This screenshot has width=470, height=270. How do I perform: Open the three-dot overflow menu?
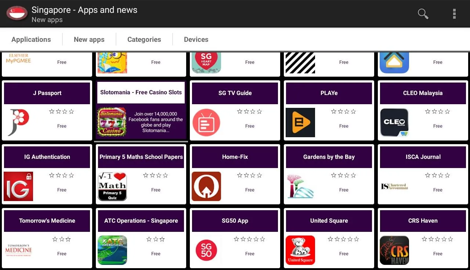pos(454,14)
